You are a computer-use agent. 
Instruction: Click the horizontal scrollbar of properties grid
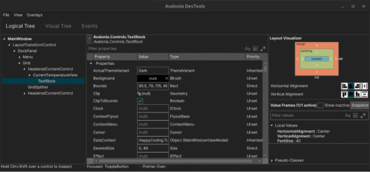click(175, 161)
